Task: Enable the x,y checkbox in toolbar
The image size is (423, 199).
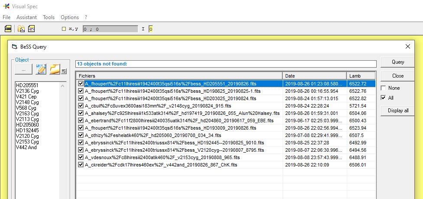Action: point(64,29)
